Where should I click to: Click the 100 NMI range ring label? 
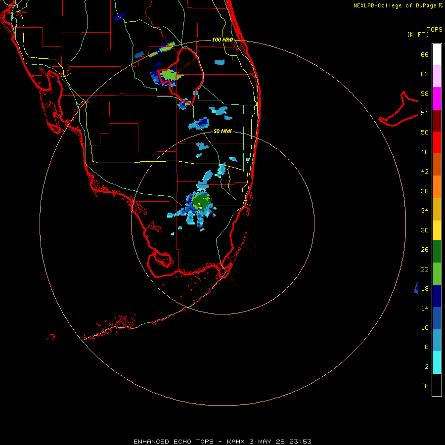tap(222, 40)
